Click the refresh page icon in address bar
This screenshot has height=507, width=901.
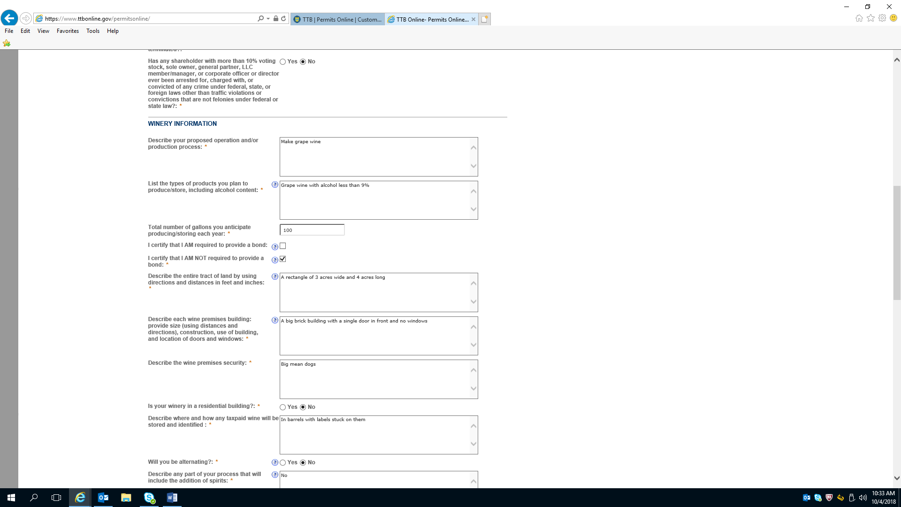pyautogui.click(x=283, y=19)
